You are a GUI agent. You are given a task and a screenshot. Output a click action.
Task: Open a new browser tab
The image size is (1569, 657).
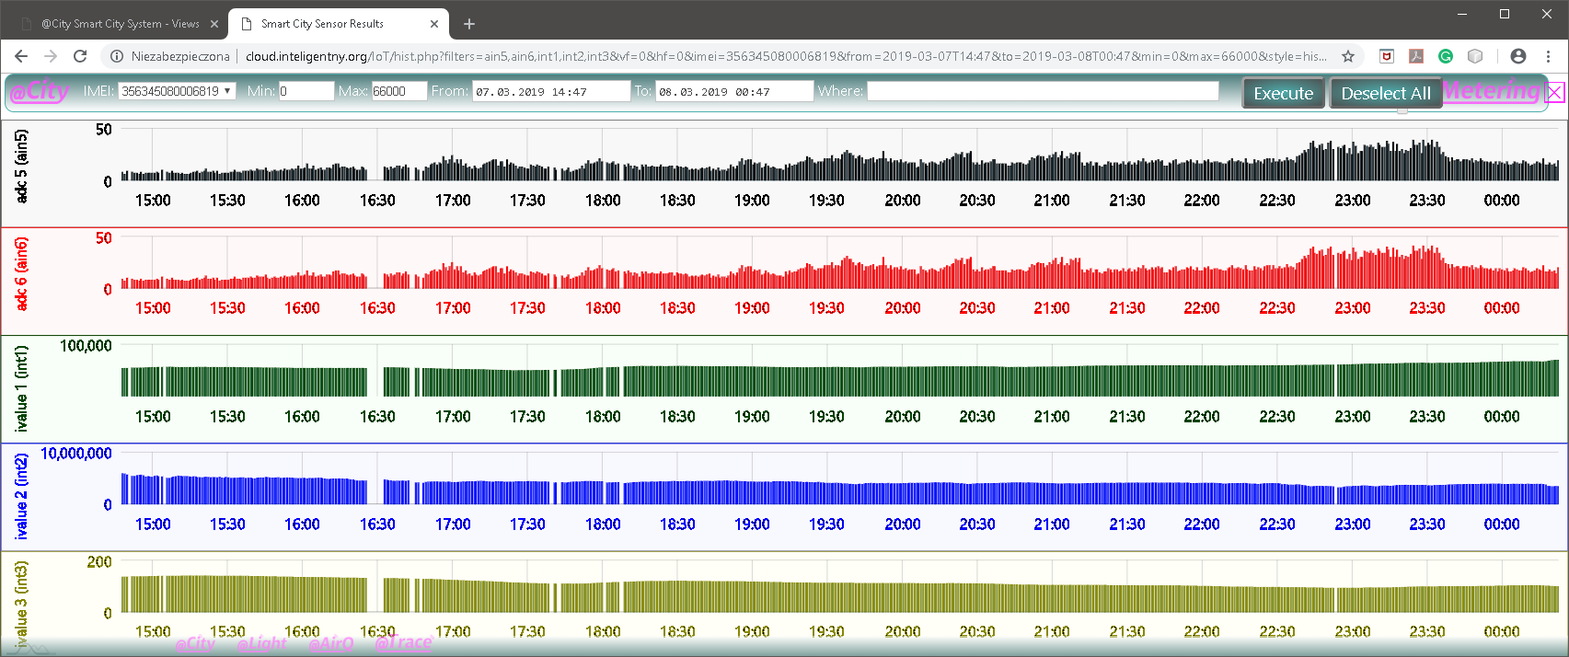(469, 24)
